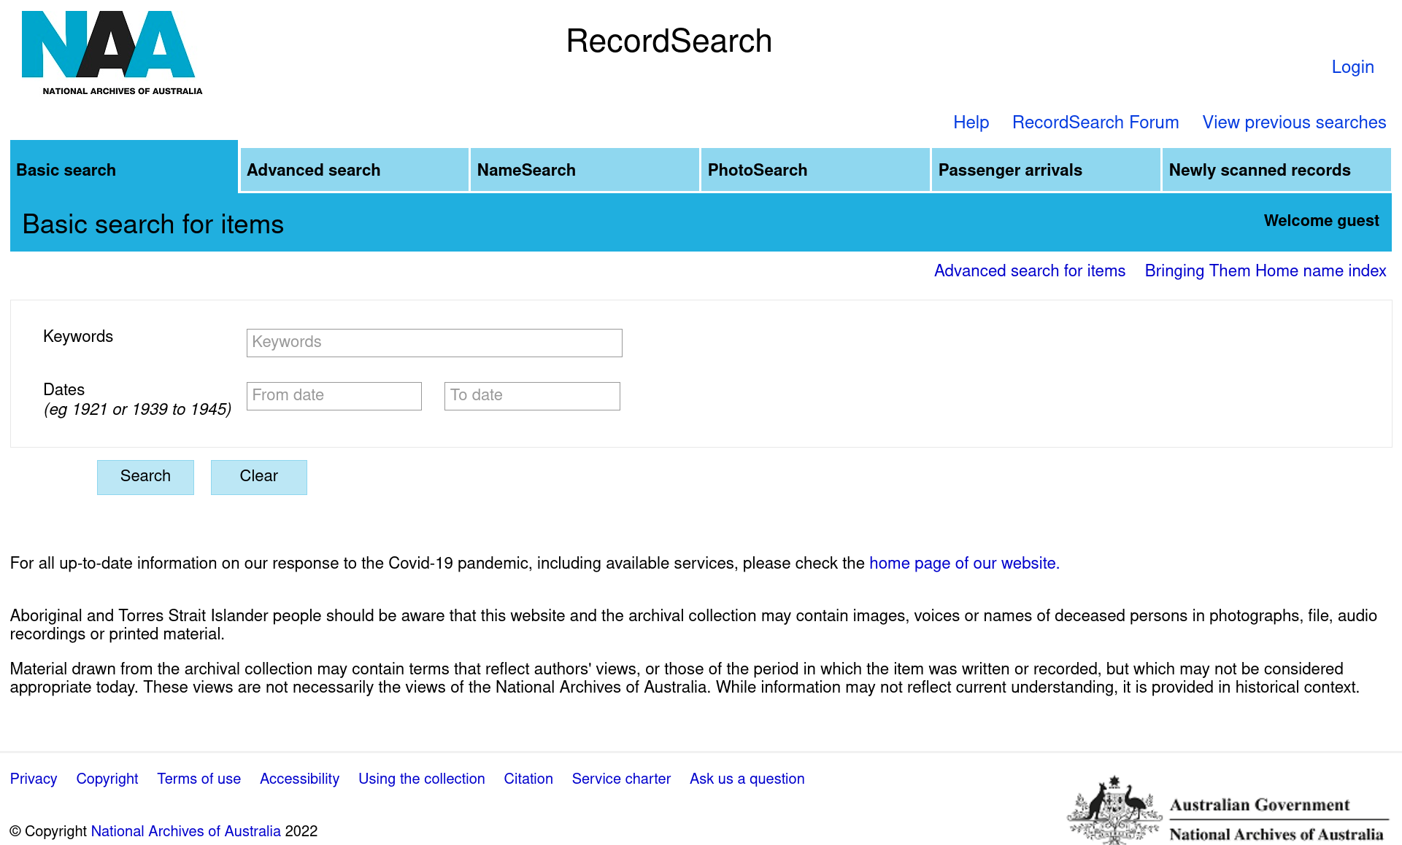Follow the Advanced search for items link

pyautogui.click(x=1029, y=271)
